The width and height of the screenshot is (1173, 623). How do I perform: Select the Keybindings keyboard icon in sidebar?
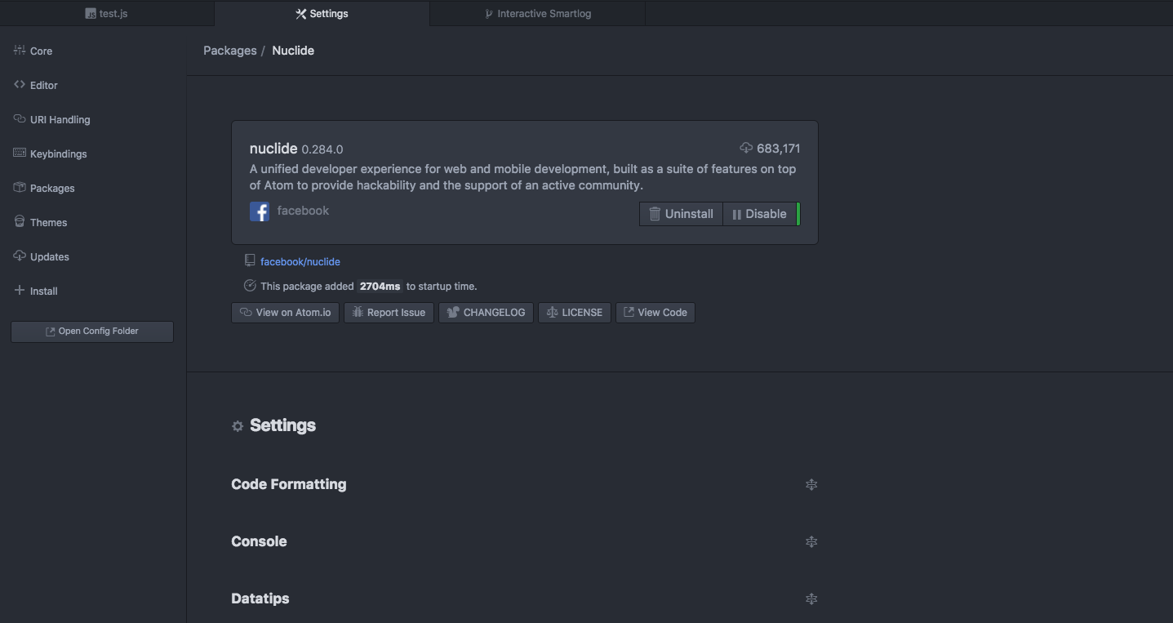[19, 153]
